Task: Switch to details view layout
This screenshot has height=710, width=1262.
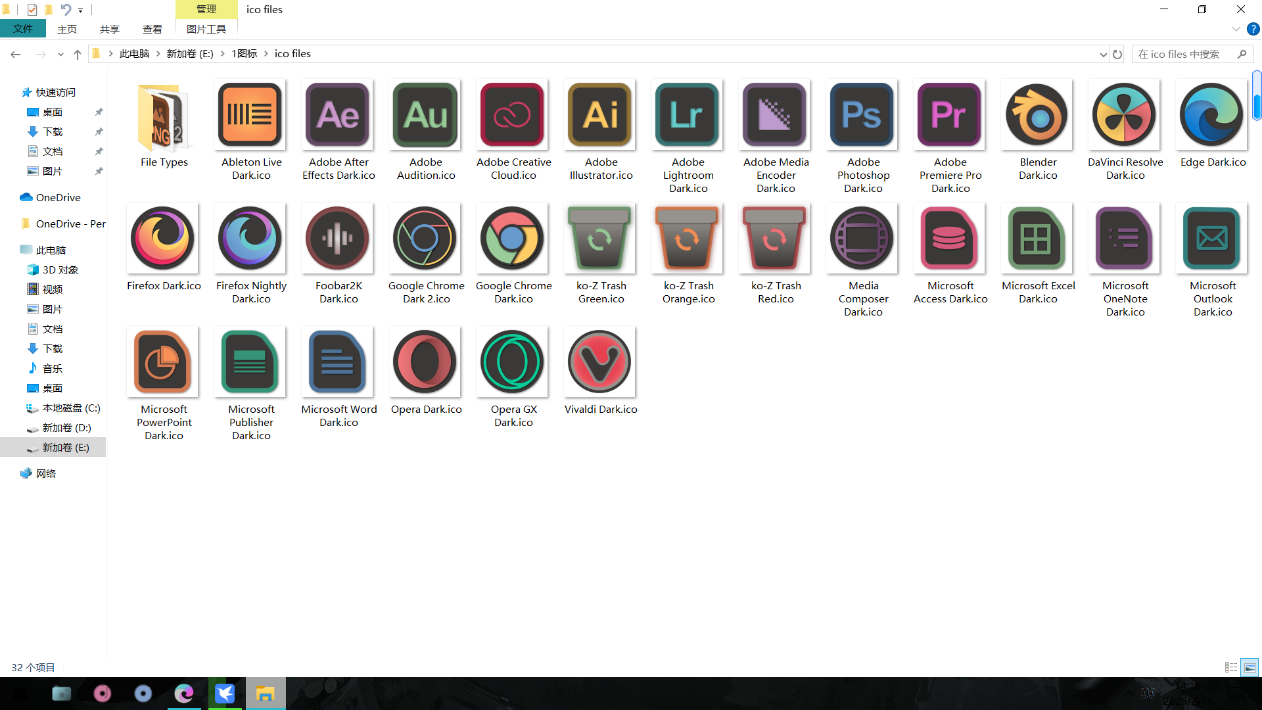Action: (1231, 667)
